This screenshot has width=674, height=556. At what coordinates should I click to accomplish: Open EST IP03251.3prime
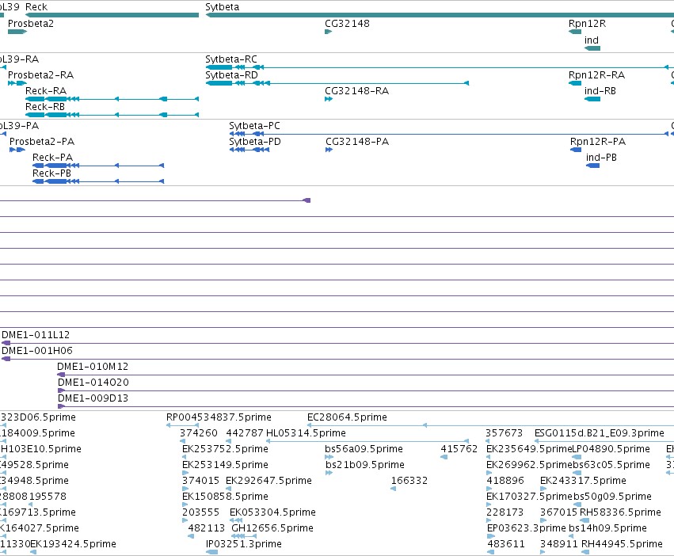click(212, 552)
